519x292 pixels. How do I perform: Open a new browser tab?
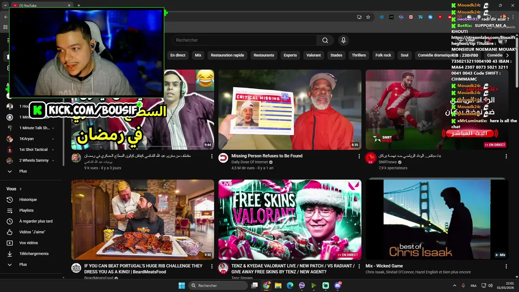click(x=79, y=5)
